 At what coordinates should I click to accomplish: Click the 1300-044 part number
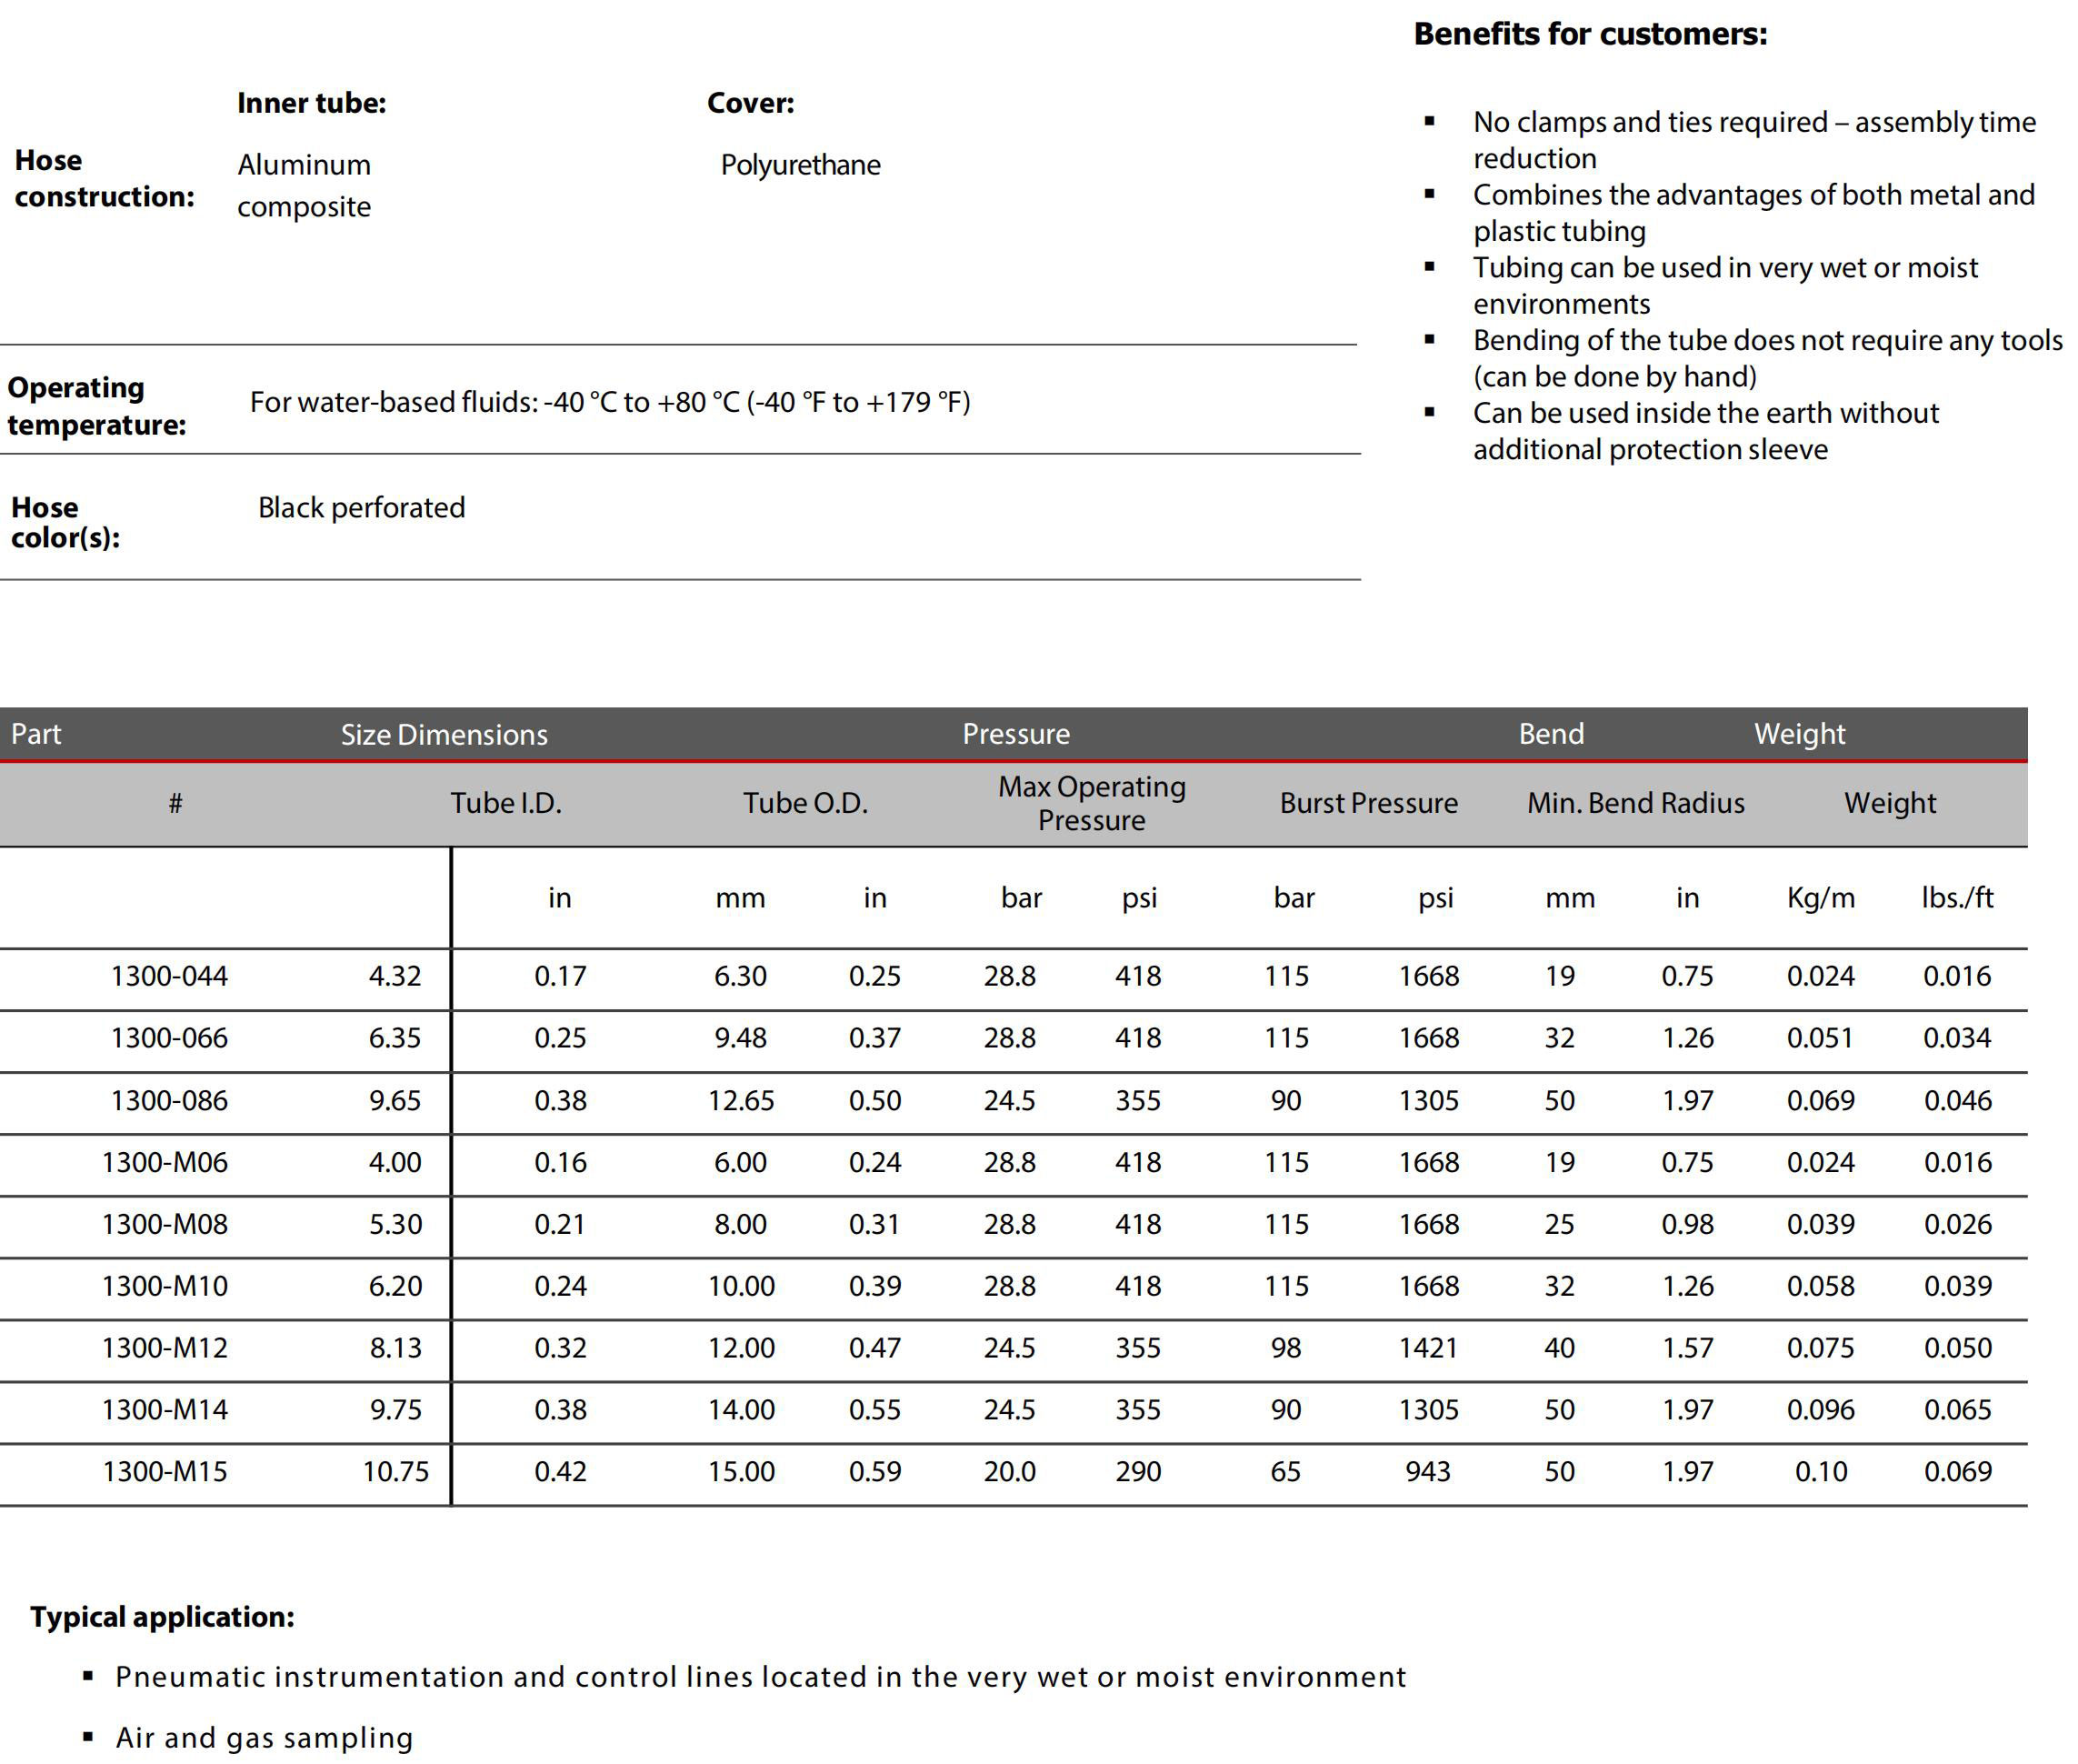point(169,975)
